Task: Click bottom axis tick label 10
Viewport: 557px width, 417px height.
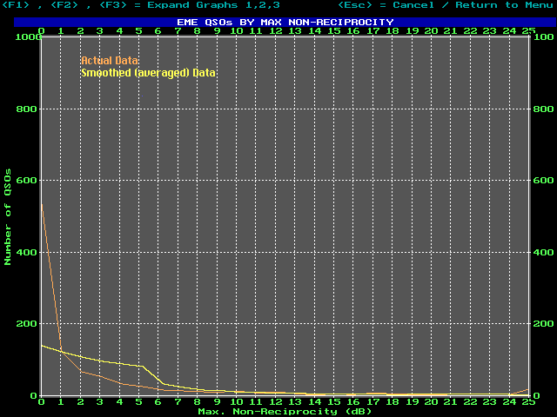Action: (x=237, y=402)
